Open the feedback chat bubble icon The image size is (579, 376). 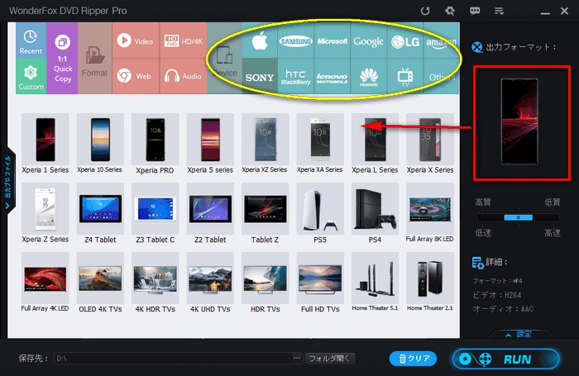(x=475, y=11)
